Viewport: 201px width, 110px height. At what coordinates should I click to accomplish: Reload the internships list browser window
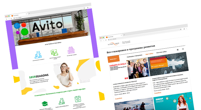(106, 40)
